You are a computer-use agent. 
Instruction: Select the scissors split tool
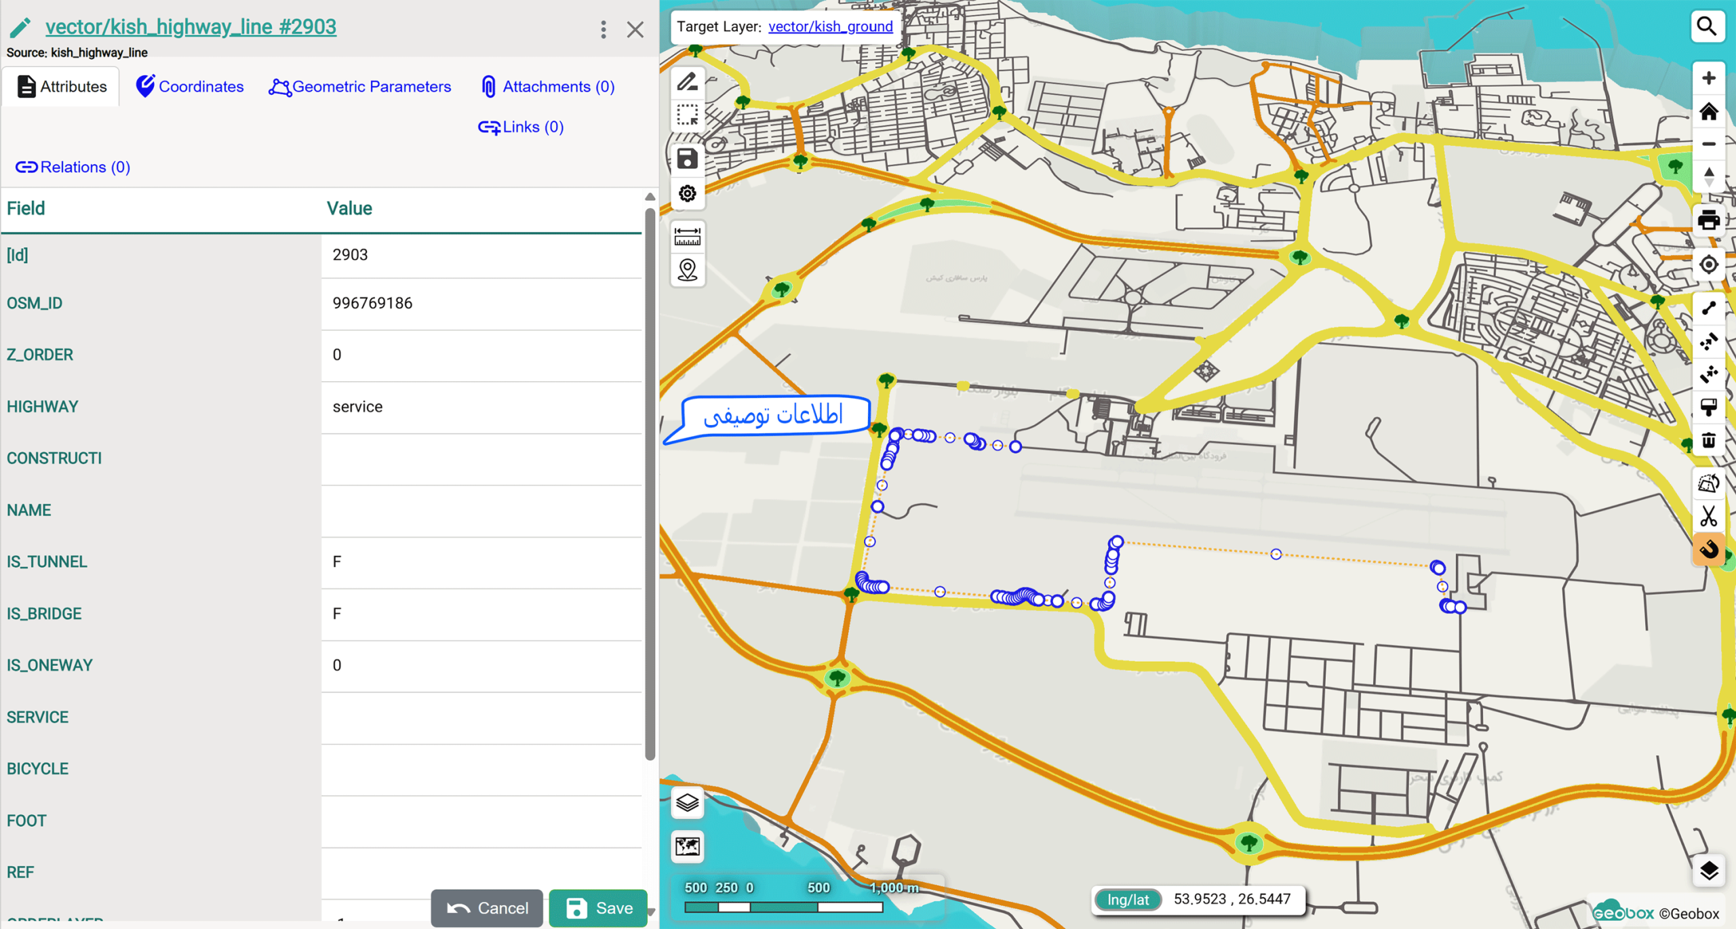[1708, 517]
